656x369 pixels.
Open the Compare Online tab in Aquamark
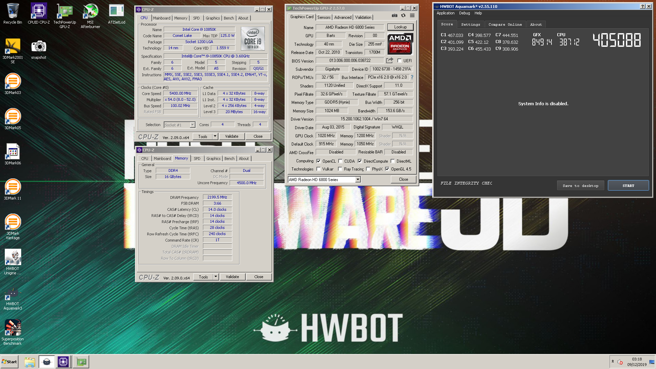coord(505,25)
